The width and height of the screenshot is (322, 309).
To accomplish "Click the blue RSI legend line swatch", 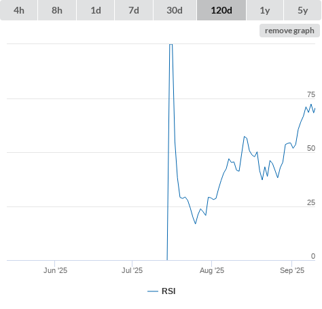I will tap(153, 291).
